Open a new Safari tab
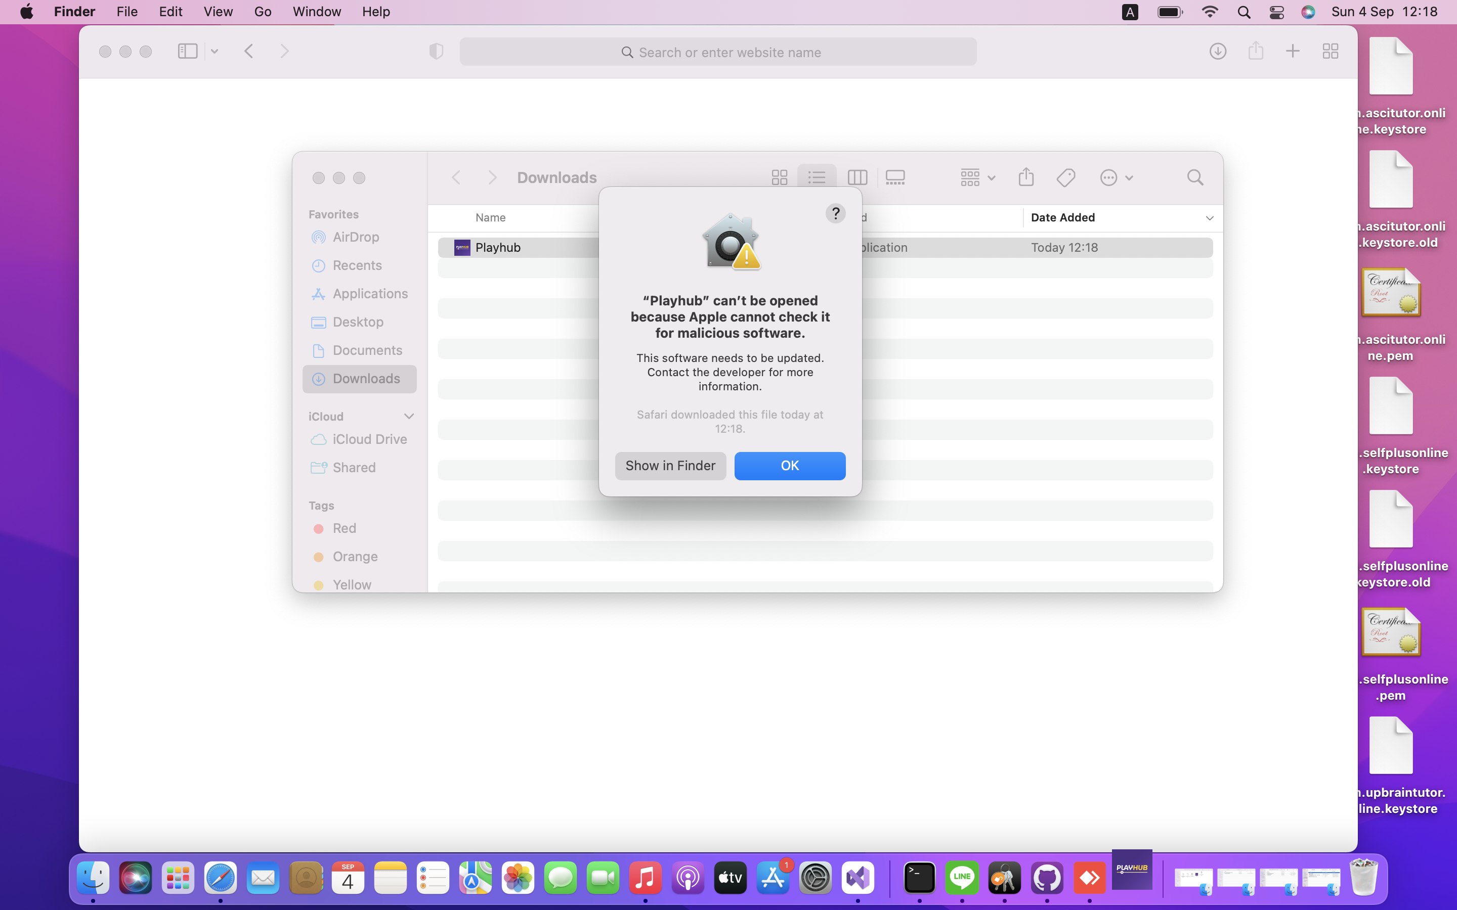Image resolution: width=1457 pixels, height=910 pixels. (1293, 51)
